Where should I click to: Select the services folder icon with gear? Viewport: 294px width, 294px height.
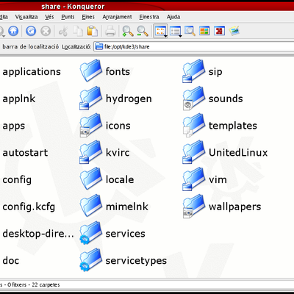(x=91, y=233)
